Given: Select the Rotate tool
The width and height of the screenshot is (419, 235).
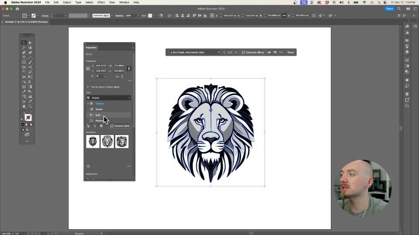Looking at the screenshot, I should click(24, 72).
